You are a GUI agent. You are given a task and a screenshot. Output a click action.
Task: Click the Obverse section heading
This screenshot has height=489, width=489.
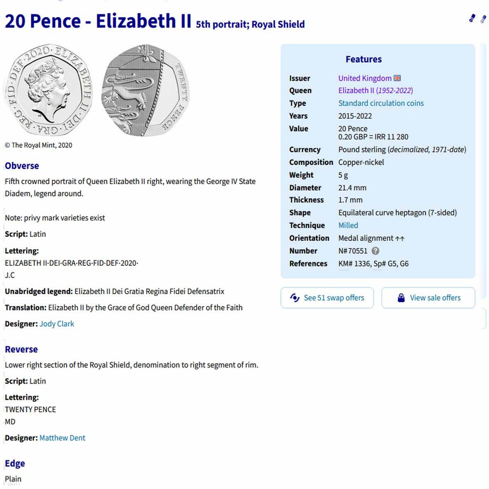pos(22,166)
